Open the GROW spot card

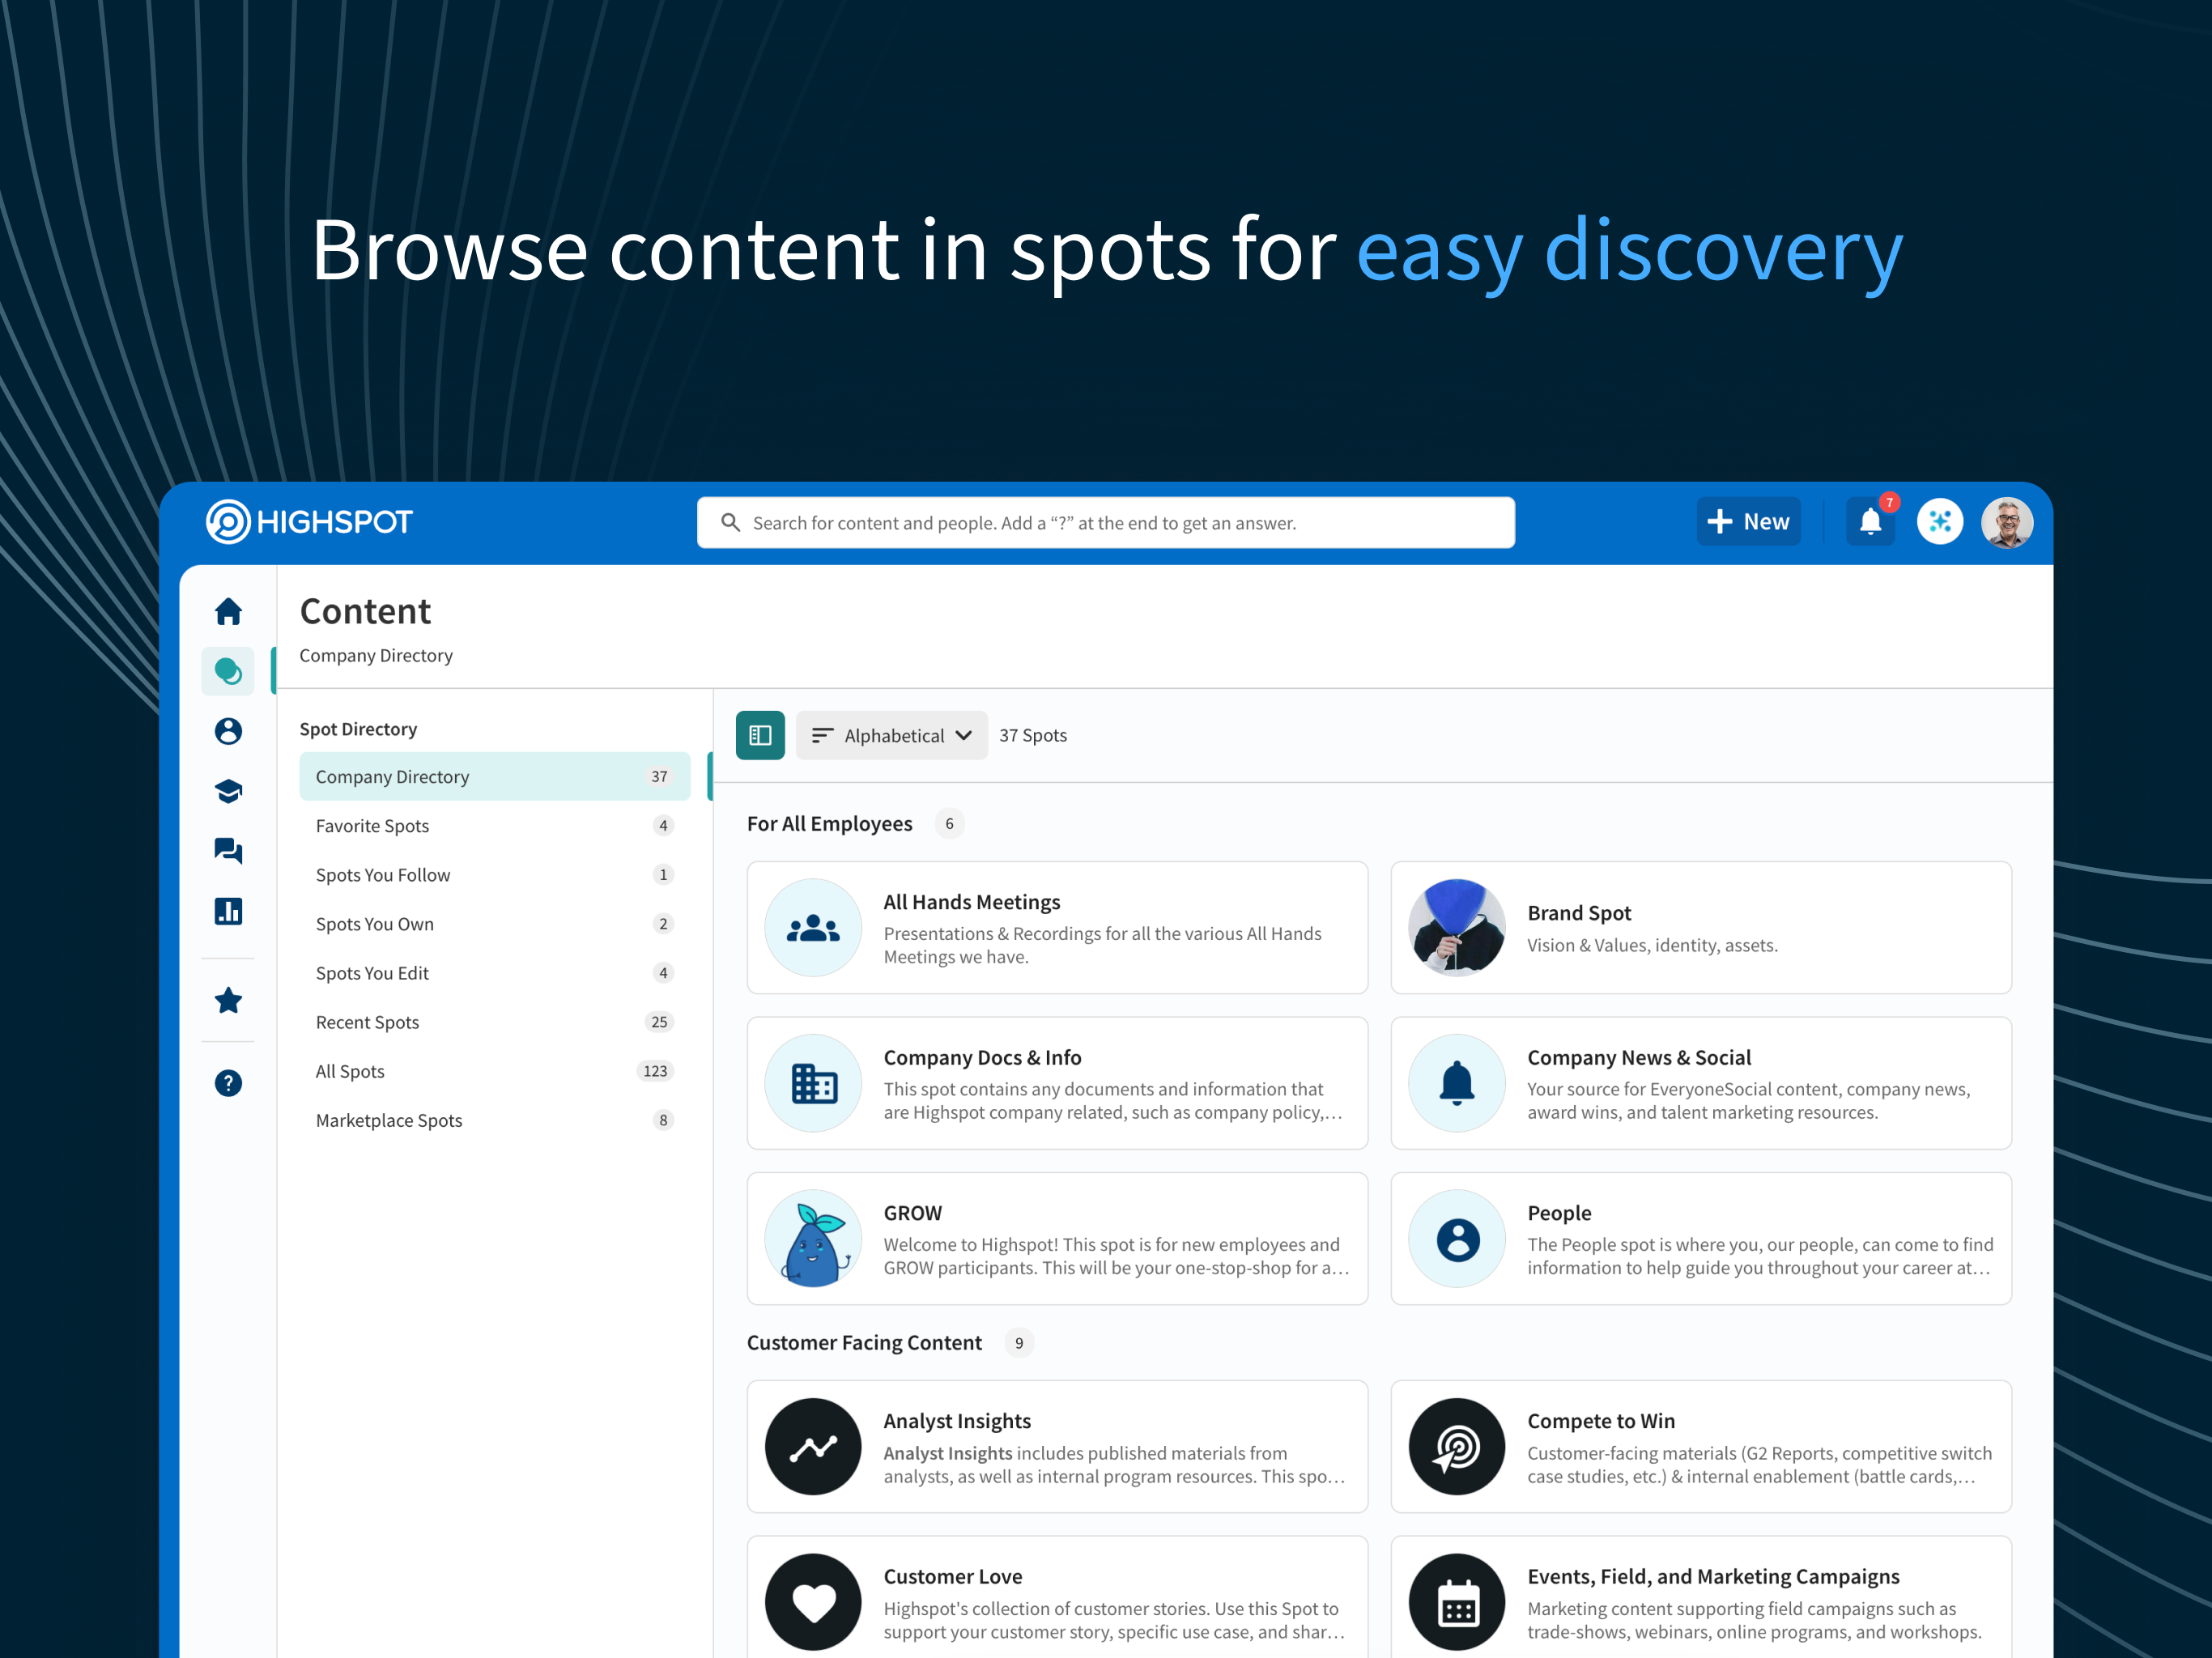(1057, 1238)
